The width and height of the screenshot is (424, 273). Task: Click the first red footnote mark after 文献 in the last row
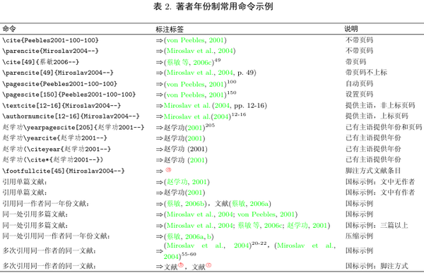[x=181, y=265]
